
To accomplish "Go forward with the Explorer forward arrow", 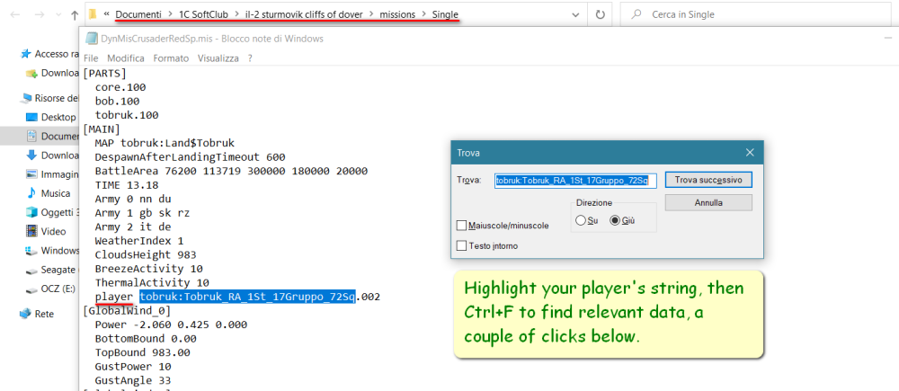I will [x=40, y=15].
